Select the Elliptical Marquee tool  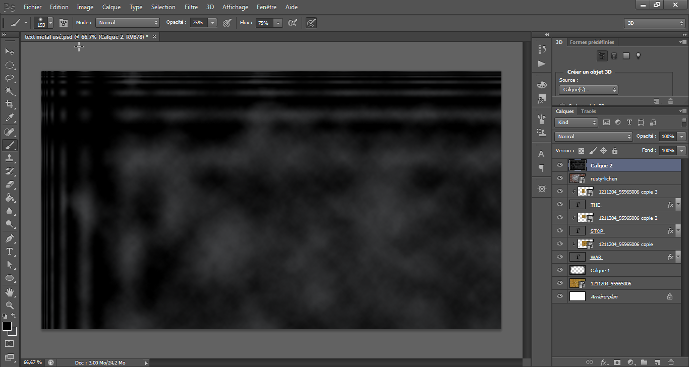[x=10, y=65]
